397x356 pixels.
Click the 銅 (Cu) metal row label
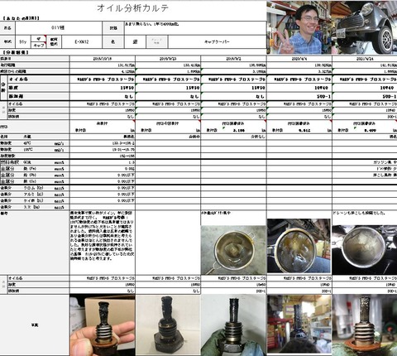click(35, 181)
